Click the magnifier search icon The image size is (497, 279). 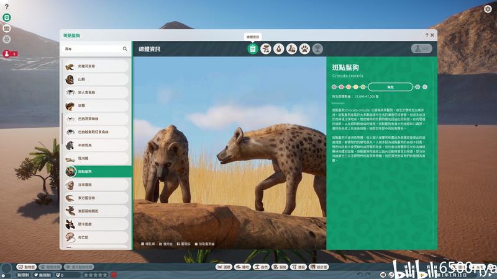[x=125, y=49]
